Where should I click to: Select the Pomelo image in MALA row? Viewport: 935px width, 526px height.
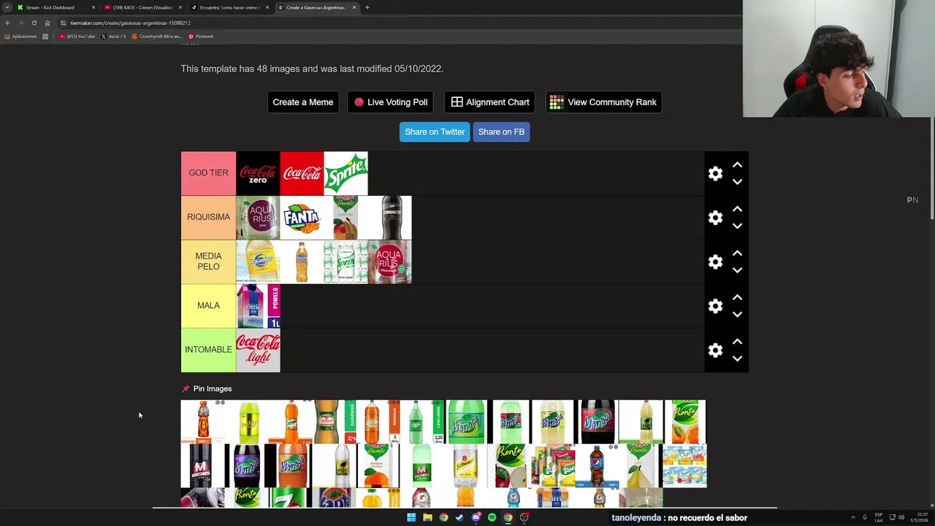pyautogui.click(x=258, y=306)
